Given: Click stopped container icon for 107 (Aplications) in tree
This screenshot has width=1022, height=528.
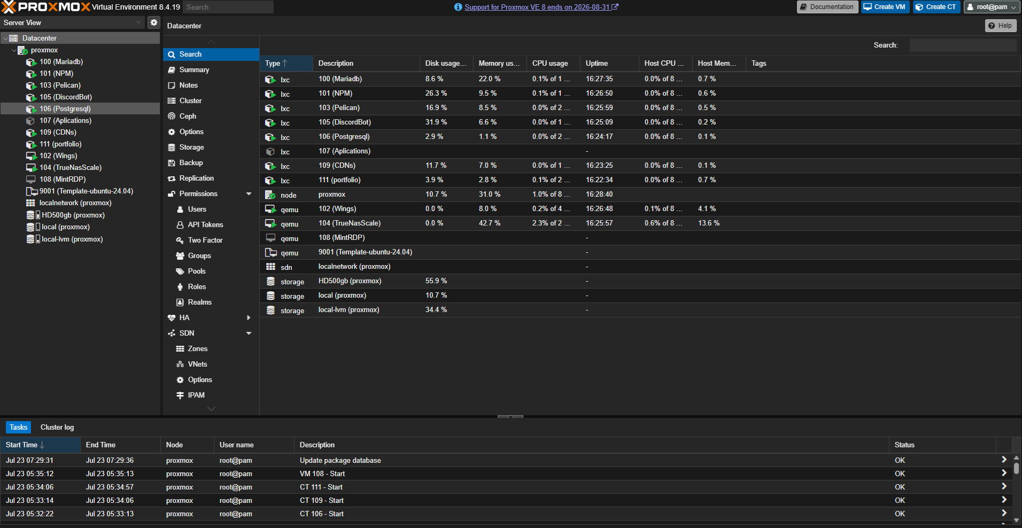Looking at the screenshot, I should click(31, 121).
